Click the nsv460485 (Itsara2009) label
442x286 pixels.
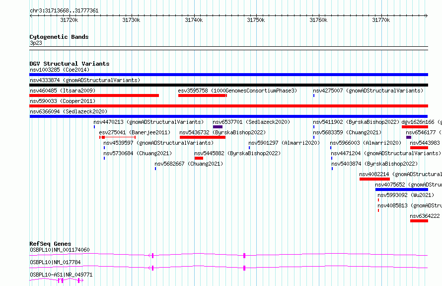[x=63, y=91]
